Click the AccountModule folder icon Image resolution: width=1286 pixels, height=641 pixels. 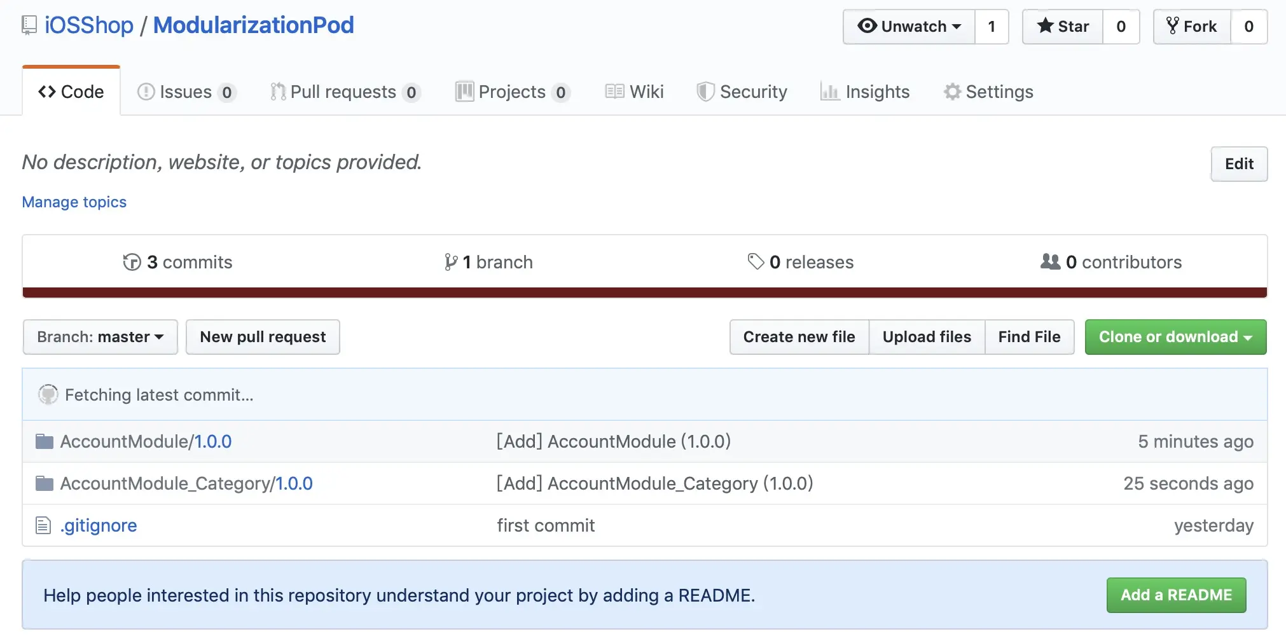[x=45, y=441]
